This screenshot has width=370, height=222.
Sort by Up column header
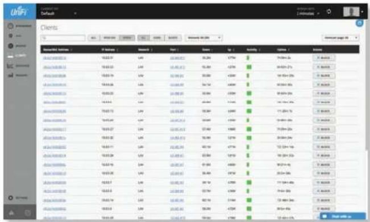coord(231,50)
